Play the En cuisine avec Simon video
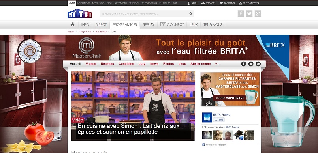The width and height of the screenshot is (318, 153). 133,106
